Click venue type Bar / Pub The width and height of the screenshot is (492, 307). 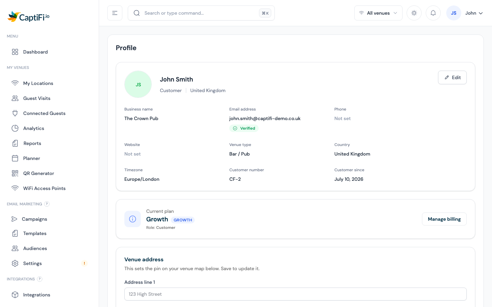coord(240,154)
